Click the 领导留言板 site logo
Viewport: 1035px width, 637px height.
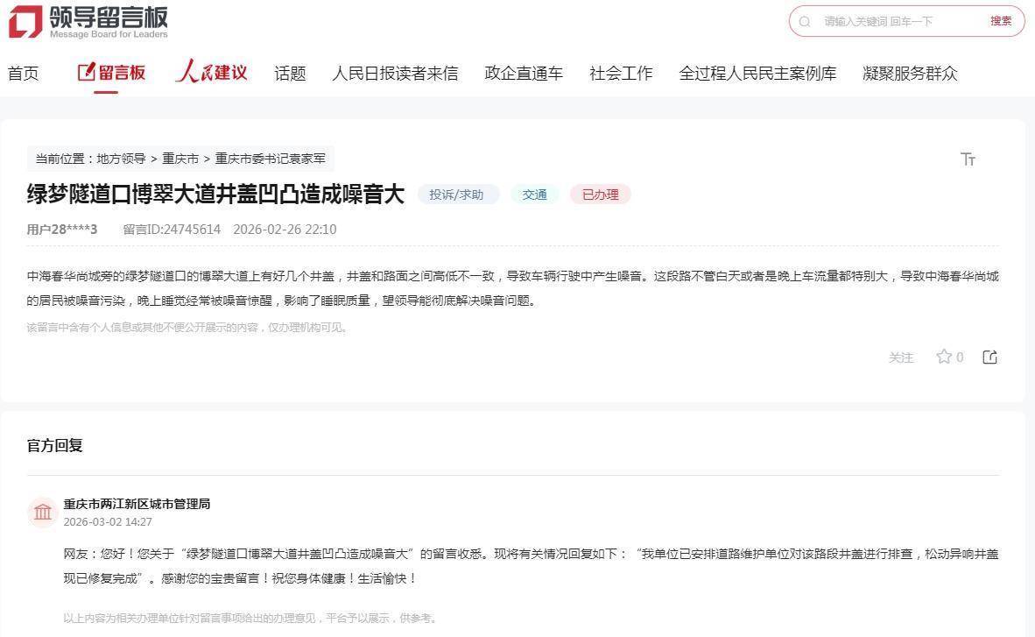click(x=88, y=22)
